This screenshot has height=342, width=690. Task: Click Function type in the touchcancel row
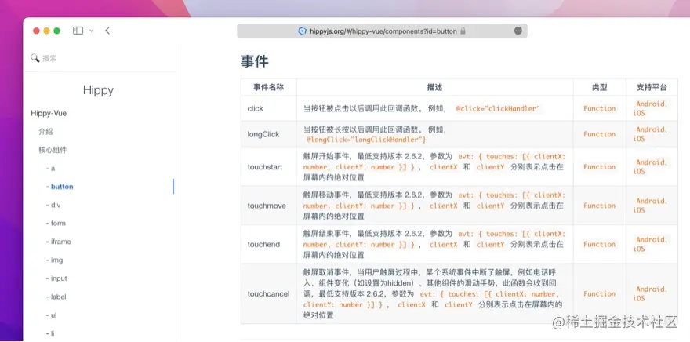[x=599, y=293]
